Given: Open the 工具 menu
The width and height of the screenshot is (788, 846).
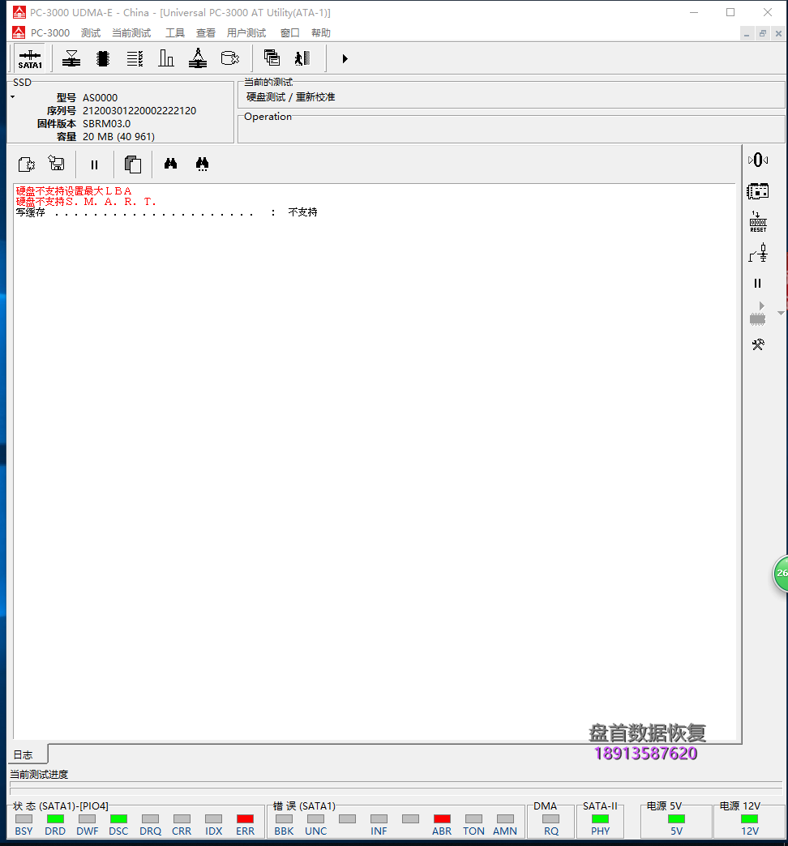Looking at the screenshot, I should point(175,33).
